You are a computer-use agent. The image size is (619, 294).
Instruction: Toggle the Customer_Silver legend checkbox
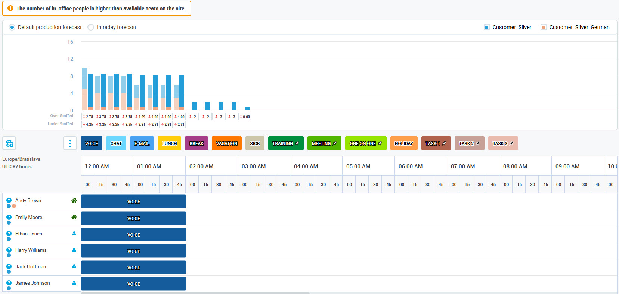pyautogui.click(x=486, y=27)
